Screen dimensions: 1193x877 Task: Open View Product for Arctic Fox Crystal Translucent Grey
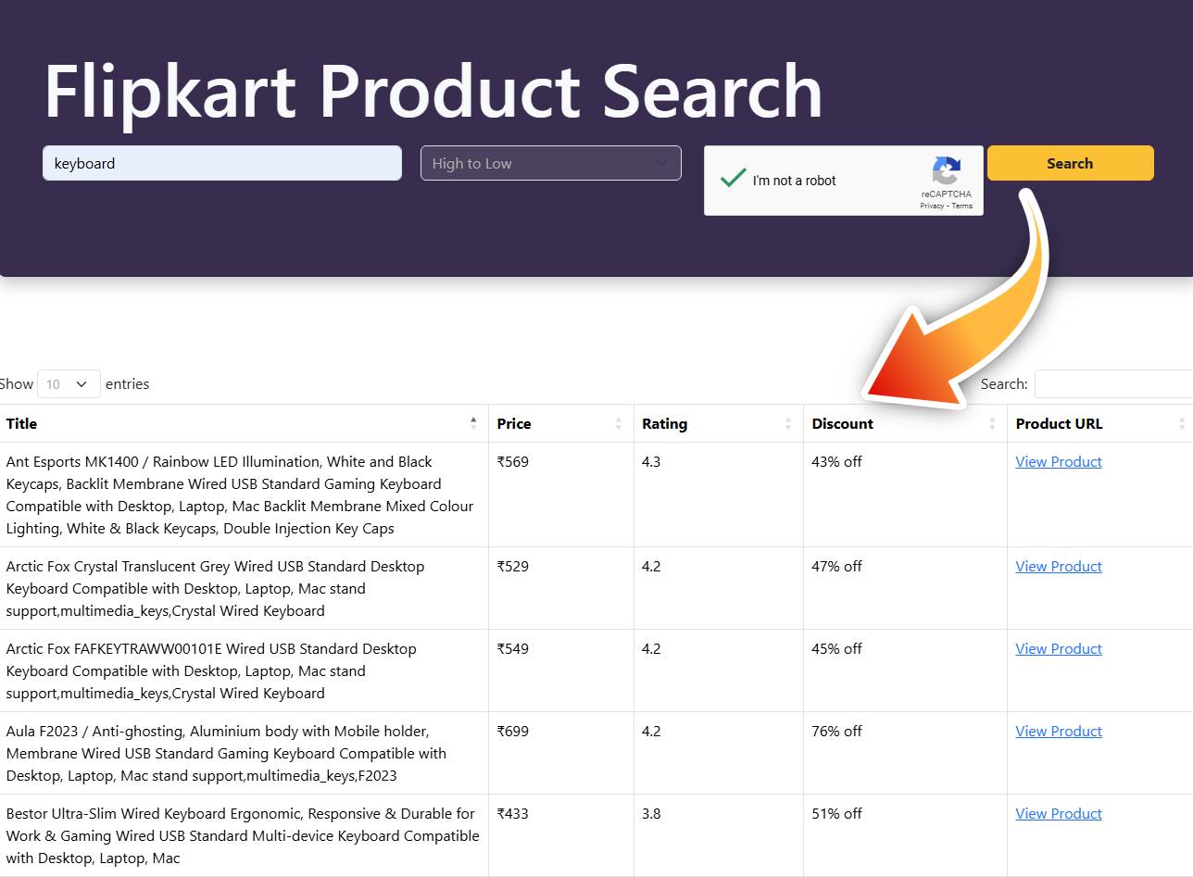(1059, 566)
